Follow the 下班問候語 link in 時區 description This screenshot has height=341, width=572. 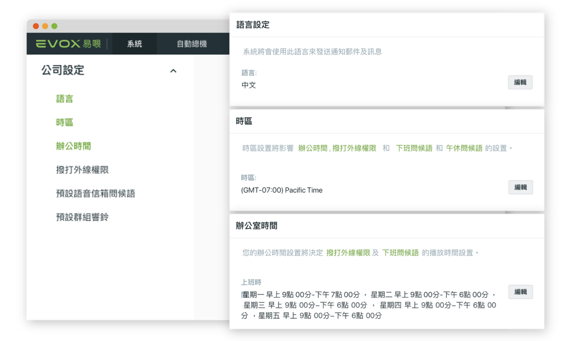[x=414, y=148]
